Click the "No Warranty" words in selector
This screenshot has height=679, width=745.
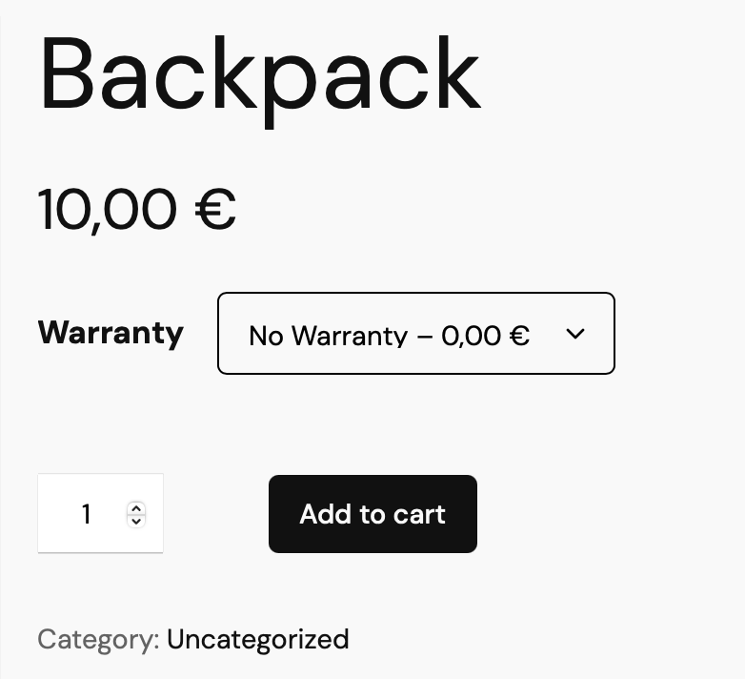328,336
